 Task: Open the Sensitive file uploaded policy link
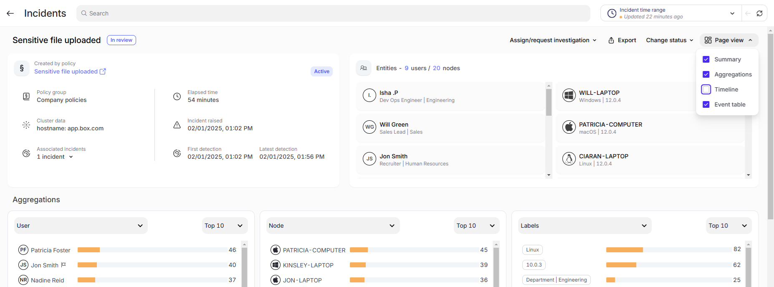[66, 71]
